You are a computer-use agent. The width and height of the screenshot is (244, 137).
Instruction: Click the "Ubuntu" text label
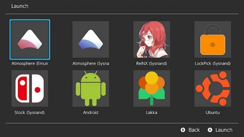(213, 112)
